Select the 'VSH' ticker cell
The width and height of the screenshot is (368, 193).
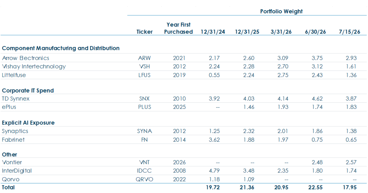pos(144,66)
